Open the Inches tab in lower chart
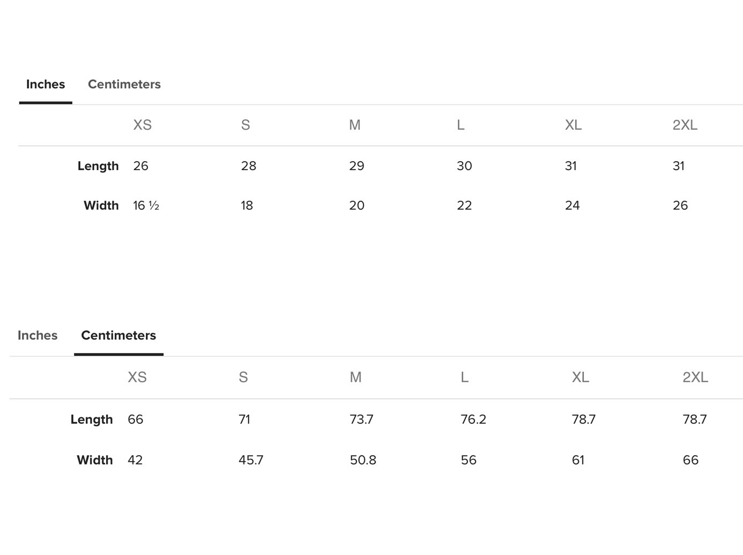Image resolution: width=743 pixels, height=555 pixels. point(38,335)
